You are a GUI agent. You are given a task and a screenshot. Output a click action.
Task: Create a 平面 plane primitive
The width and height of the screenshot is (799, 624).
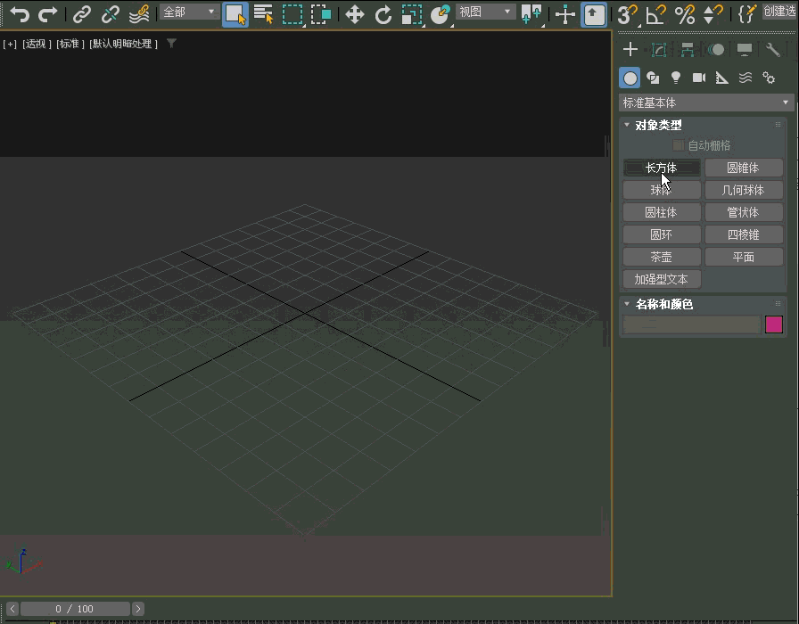tap(744, 258)
